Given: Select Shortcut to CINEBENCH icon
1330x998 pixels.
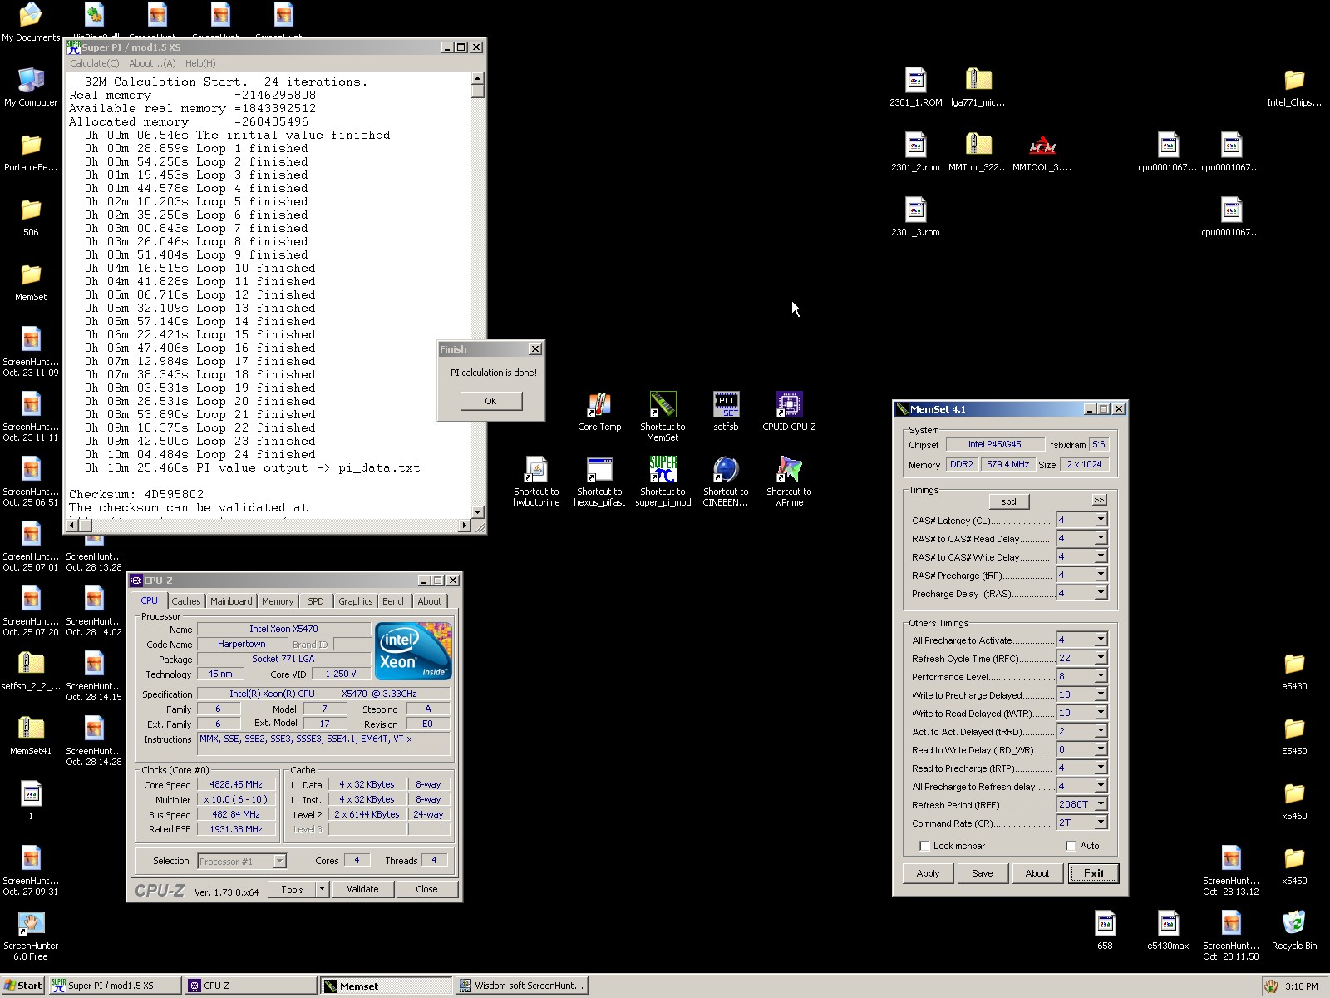Looking at the screenshot, I should pyautogui.click(x=726, y=482).
